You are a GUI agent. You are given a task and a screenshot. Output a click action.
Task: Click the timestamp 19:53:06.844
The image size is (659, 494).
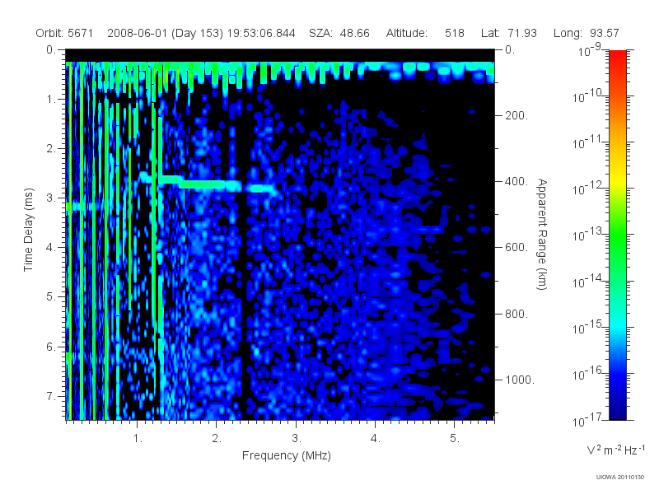(261, 33)
